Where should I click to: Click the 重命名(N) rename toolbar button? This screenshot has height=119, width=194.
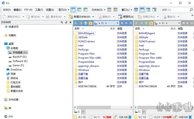tap(54, 17)
